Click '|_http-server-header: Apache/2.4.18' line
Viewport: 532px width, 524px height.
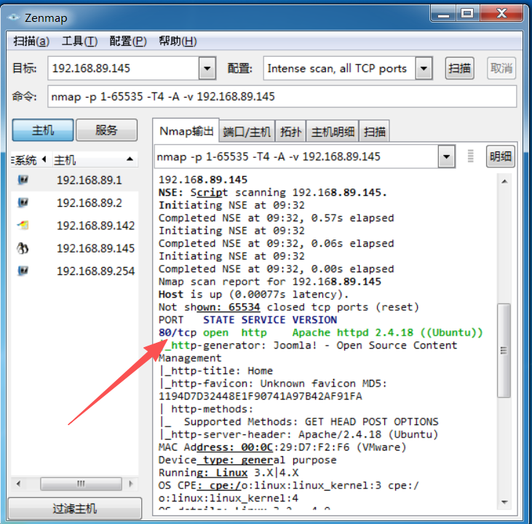(298, 434)
